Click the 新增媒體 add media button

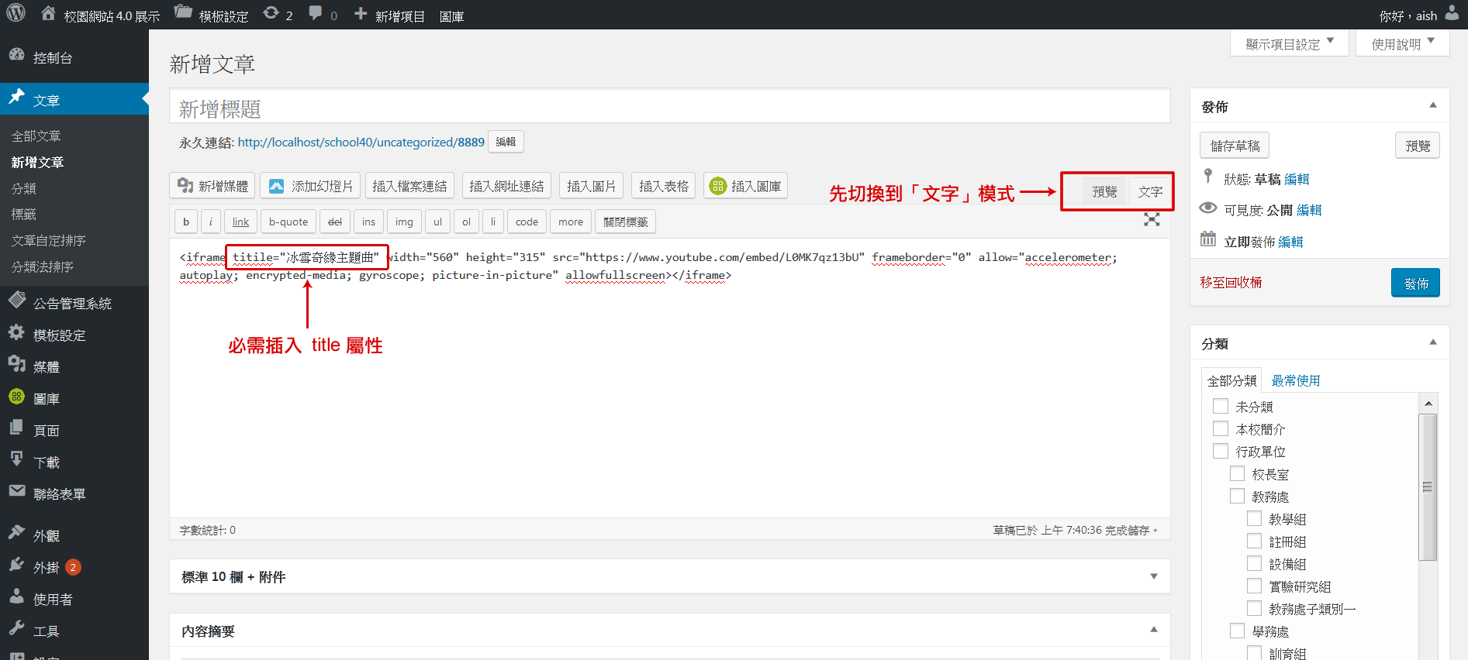click(212, 186)
